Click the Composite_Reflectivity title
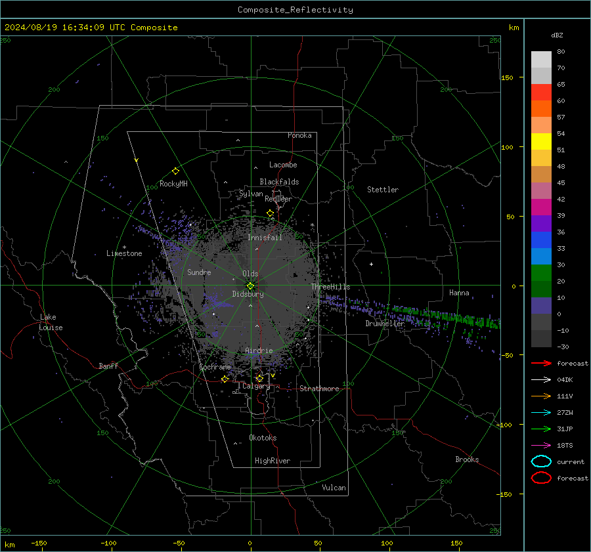591x552 pixels. coord(295,10)
